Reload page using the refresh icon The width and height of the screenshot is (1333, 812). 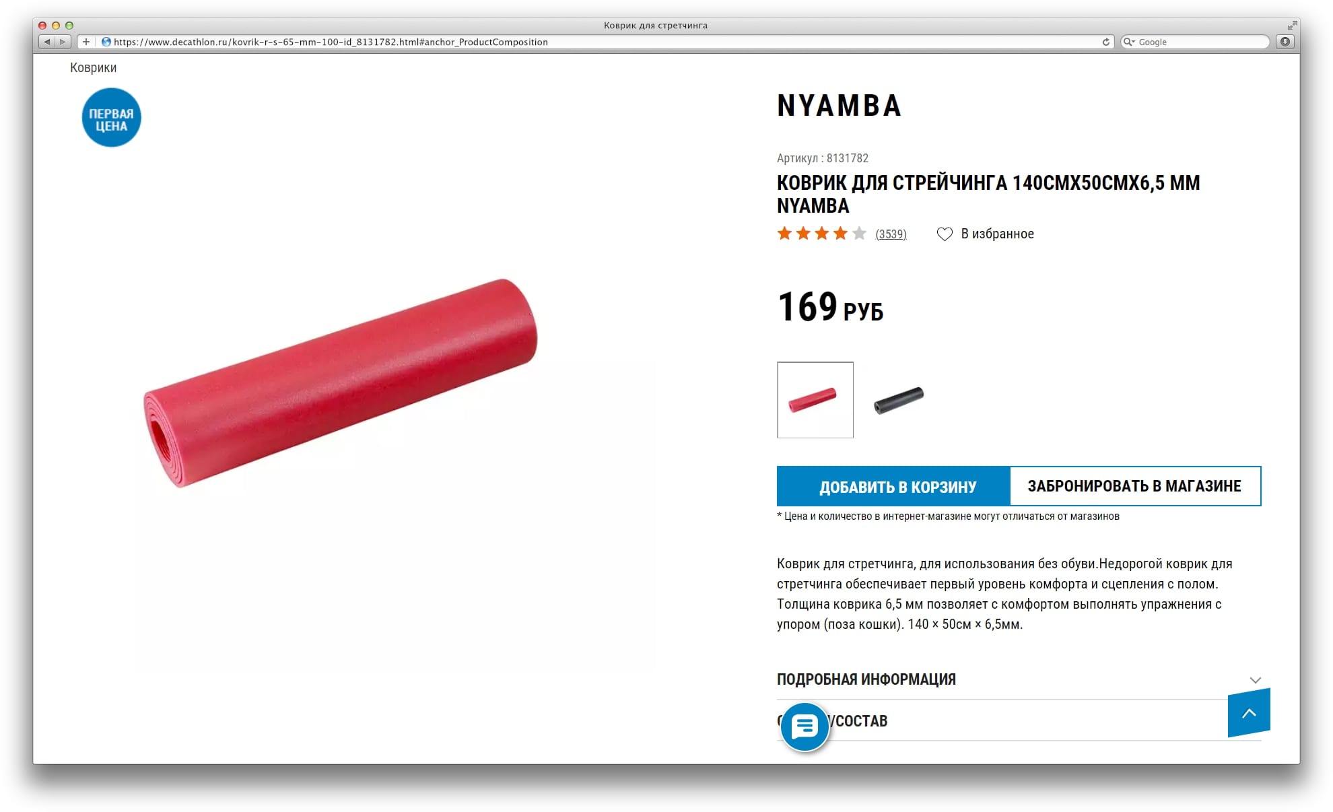[x=1105, y=42]
